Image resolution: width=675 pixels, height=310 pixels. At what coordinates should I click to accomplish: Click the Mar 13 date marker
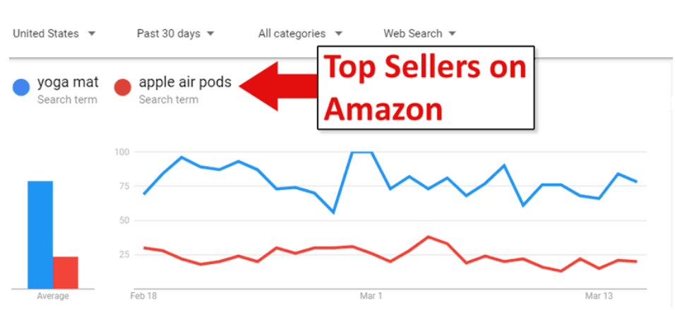tap(599, 295)
